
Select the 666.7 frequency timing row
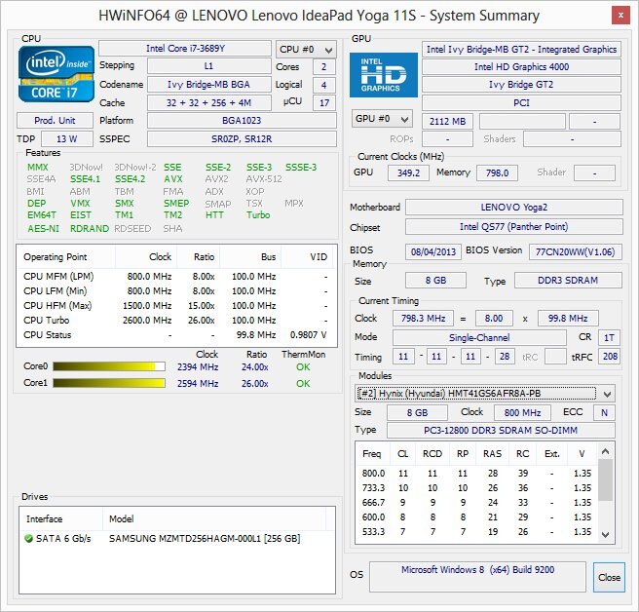click(477, 502)
